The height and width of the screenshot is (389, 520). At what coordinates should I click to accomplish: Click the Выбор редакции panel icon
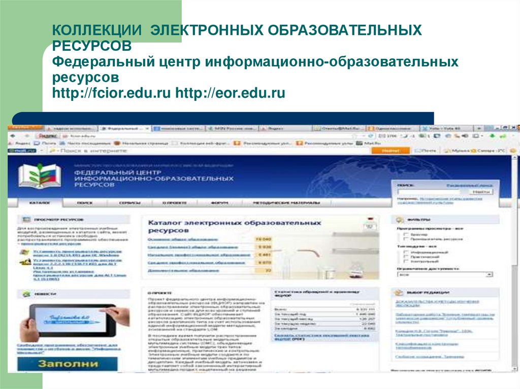[x=399, y=292]
